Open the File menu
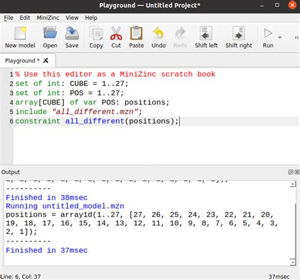The height and width of the screenshot is (280, 300). 9,18
